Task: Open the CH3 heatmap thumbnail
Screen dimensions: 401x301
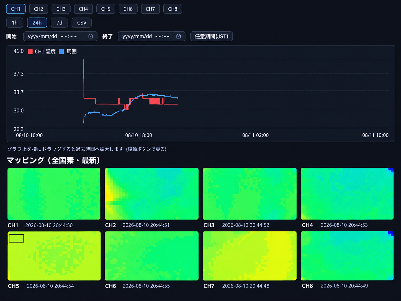Action: [250, 194]
